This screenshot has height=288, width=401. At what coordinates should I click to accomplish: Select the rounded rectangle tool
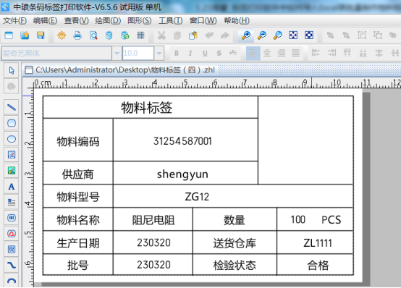12,123
